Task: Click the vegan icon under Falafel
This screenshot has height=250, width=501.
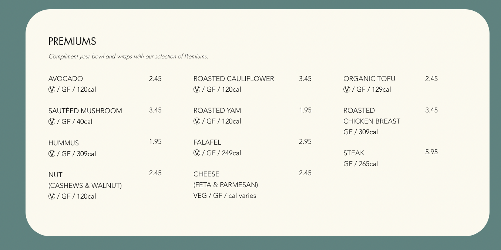Action: [x=196, y=153]
